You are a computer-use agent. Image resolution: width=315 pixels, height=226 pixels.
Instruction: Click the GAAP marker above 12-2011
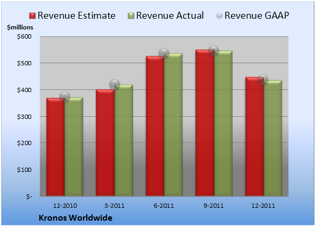pos(263,80)
